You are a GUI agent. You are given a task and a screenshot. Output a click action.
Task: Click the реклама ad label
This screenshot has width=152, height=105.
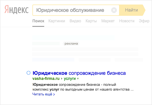point(71,43)
